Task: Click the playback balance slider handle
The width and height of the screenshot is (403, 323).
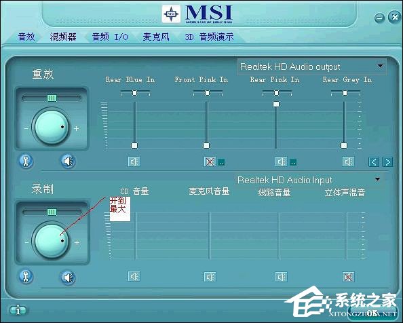Action: pyautogui.click(x=52, y=98)
